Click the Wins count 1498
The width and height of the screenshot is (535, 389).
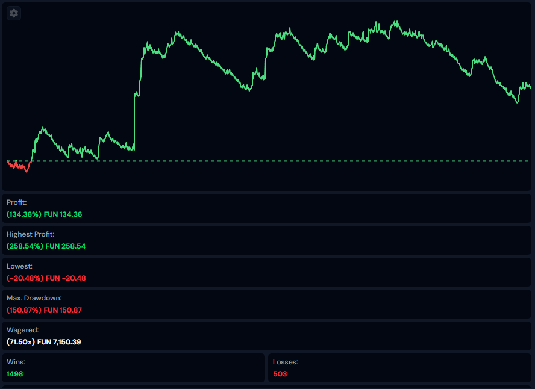tap(15, 374)
